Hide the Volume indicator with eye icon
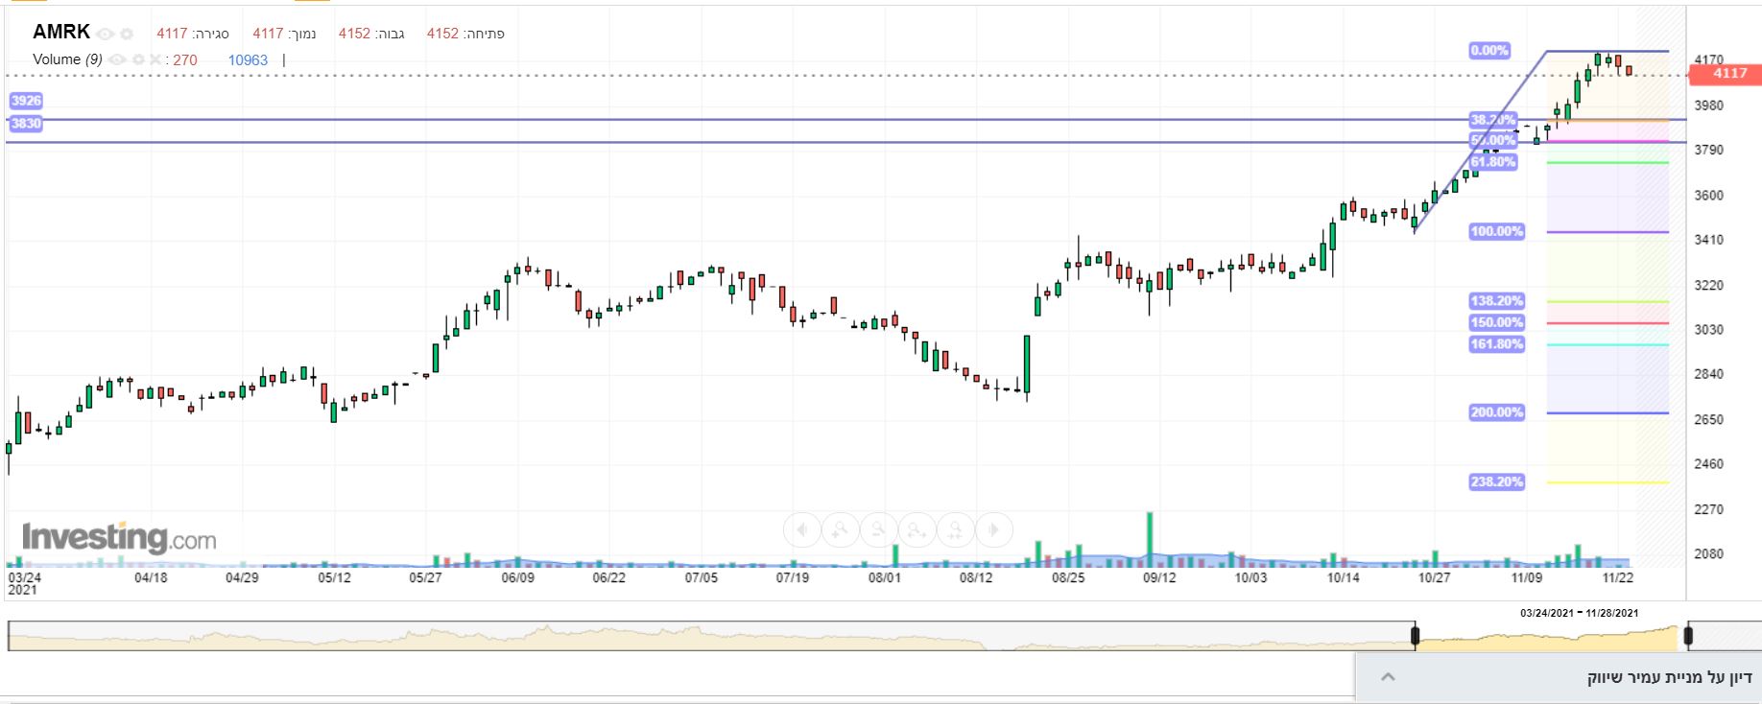 pyautogui.click(x=117, y=59)
